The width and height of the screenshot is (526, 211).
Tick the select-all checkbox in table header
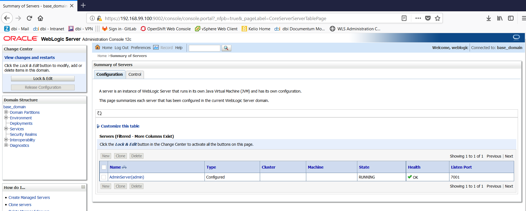pyautogui.click(x=104, y=167)
